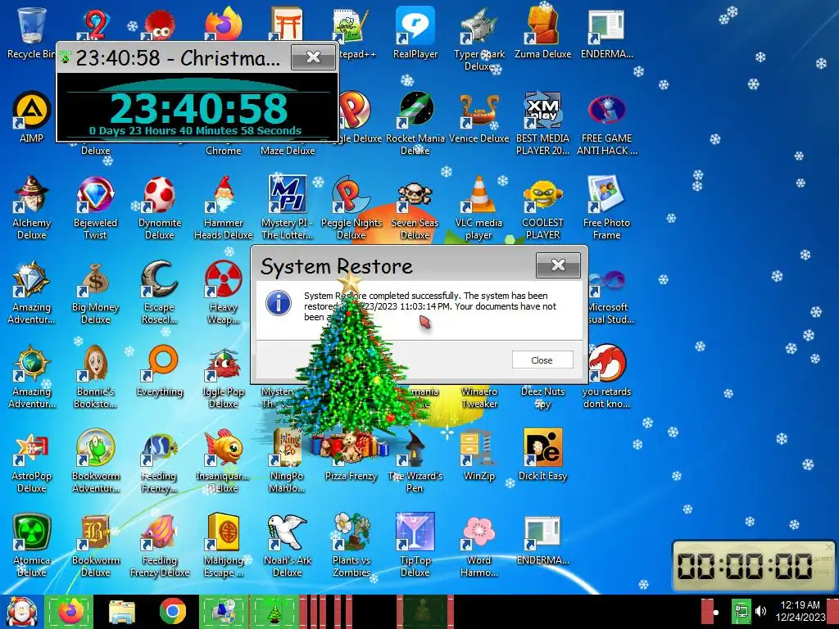This screenshot has height=629, width=839.
Task: Click Close in System Restore dialog
Action: click(x=542, y=360)
